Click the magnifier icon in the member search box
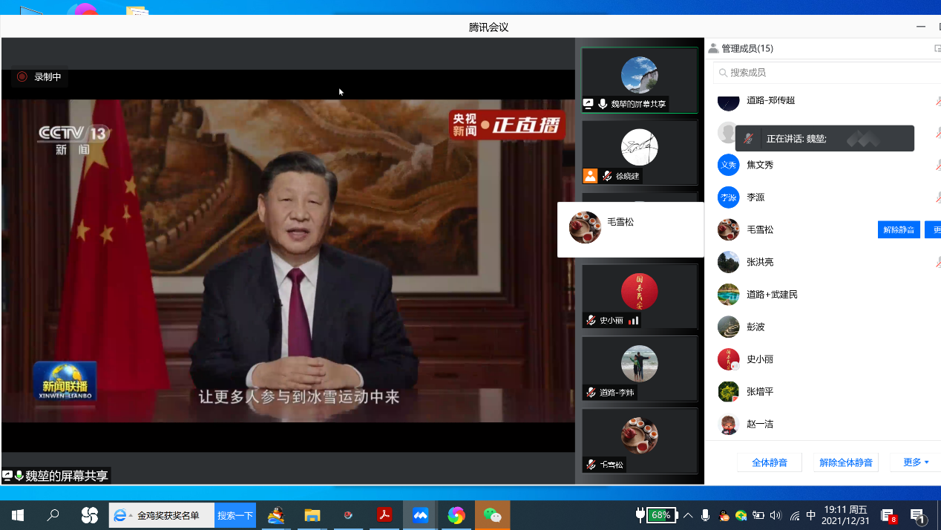Image resolution: width=941 pixels, height=530 pixels. [722, 73]
